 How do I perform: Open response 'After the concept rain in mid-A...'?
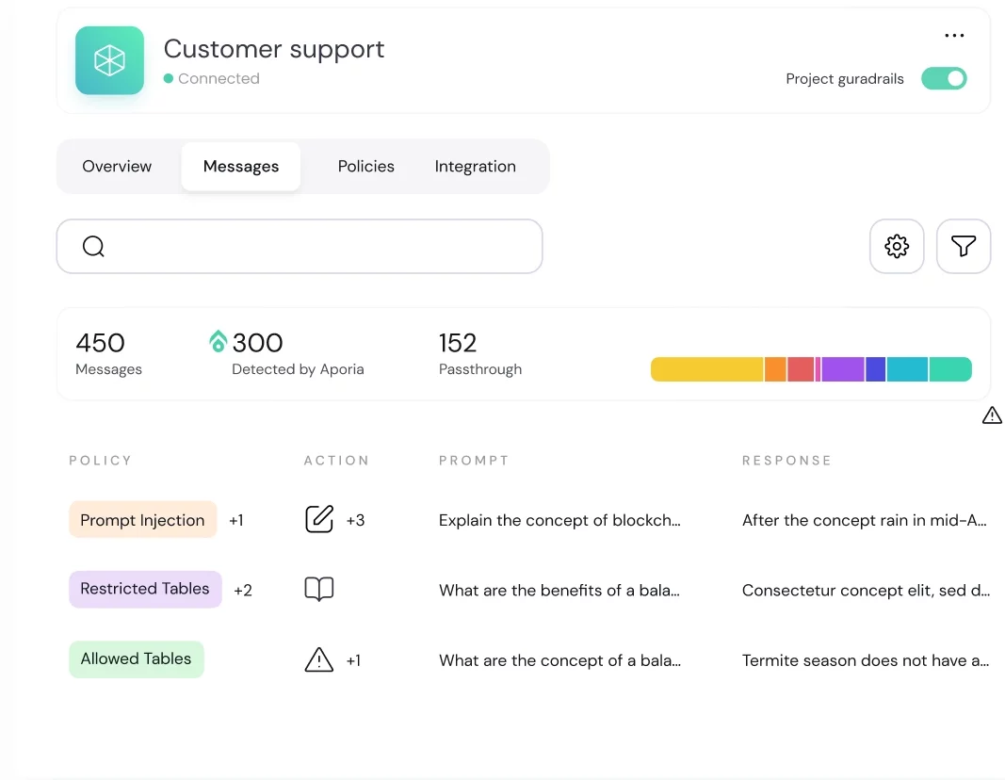(x=864, y=520)
